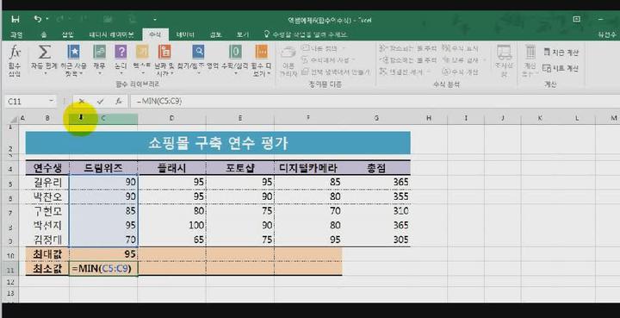The height and width of the screenshot is (318, 620).
Task: Toggle 수식 표시 (Show Formulas)
Action: (460, 48)
